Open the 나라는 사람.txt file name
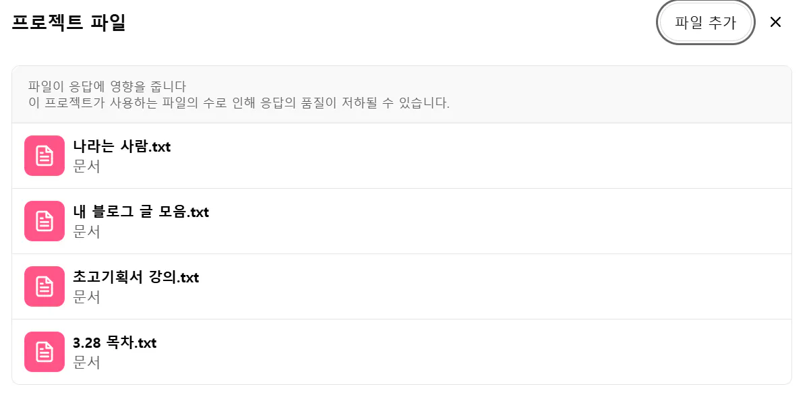This screenshot has height=399, width=809. pos(121,146)
